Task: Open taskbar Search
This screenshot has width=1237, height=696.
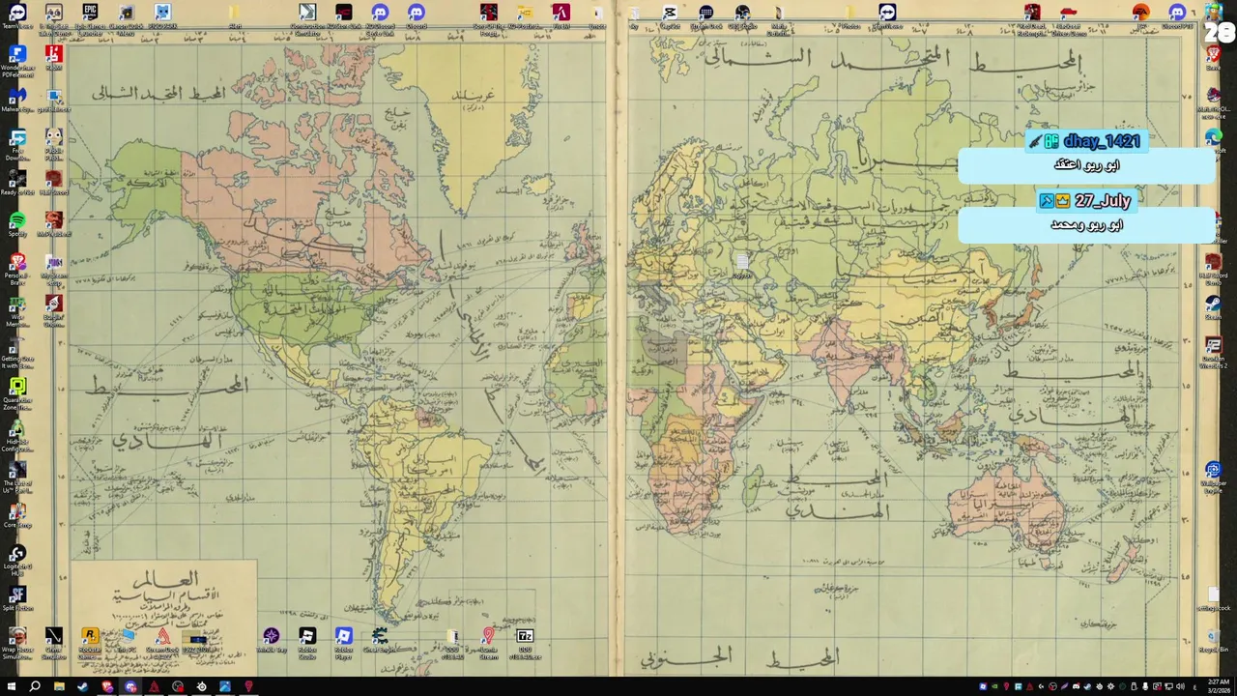Action: click(35, 686)
